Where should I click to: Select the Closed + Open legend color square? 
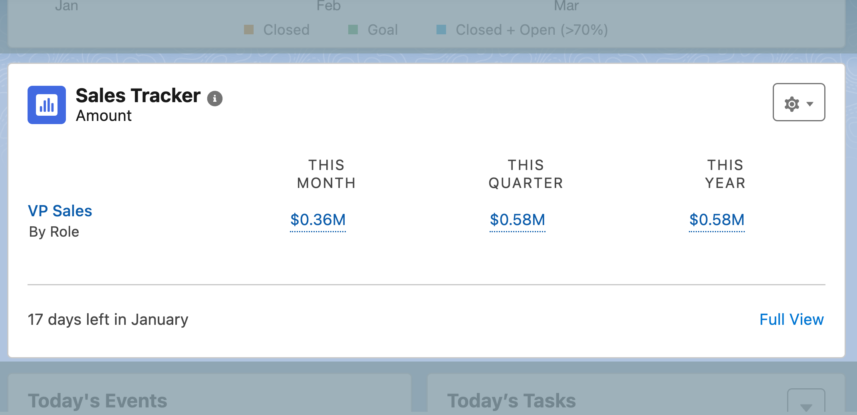[442, 30]
